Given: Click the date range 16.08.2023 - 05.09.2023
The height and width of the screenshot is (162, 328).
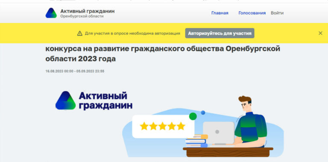Looking at the screenshot, I should pos(75,71).
